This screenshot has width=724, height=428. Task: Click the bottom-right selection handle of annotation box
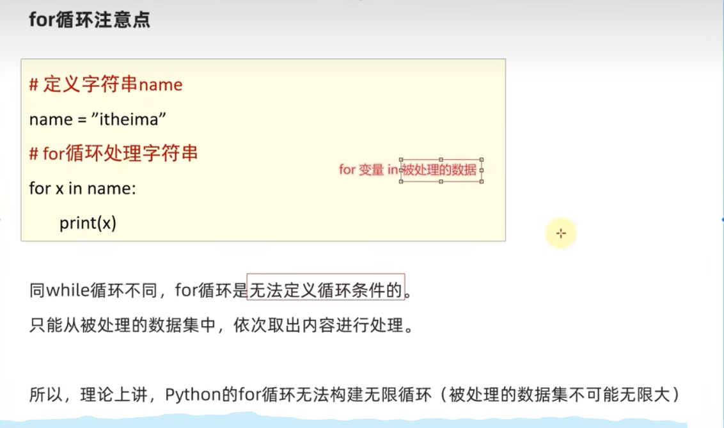point(482,182)
